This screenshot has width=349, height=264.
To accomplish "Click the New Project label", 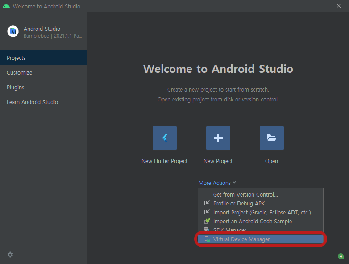I will click(218, 161).
